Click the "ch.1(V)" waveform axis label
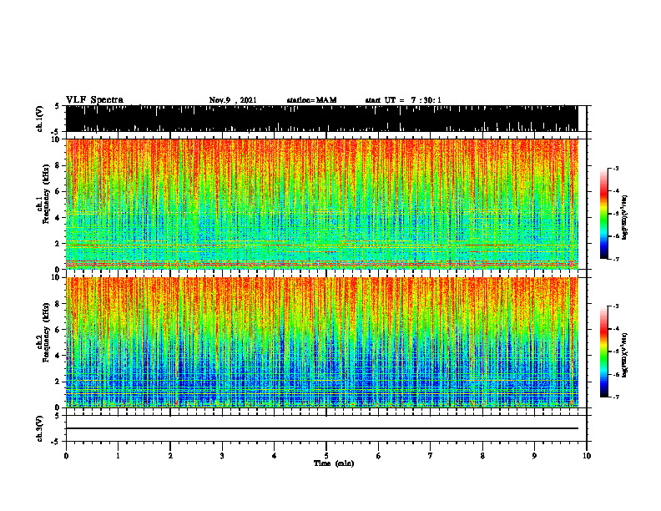The width and height of the screenshot is (661, 511). pyautogui.click(x=40, y=119)
